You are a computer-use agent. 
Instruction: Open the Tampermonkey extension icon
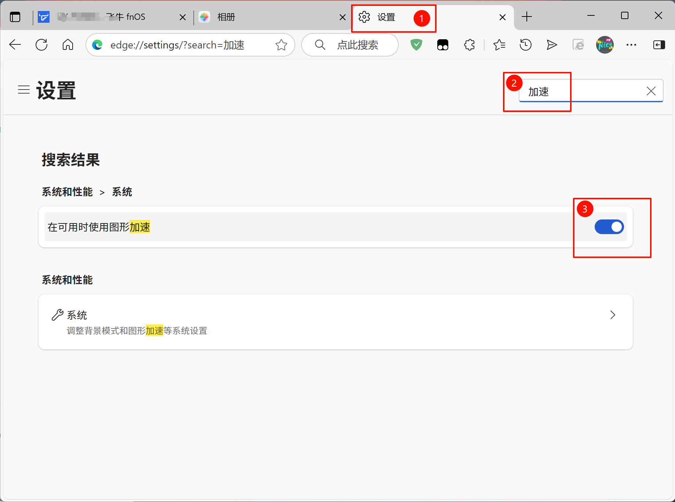click(x=443, y=45)
